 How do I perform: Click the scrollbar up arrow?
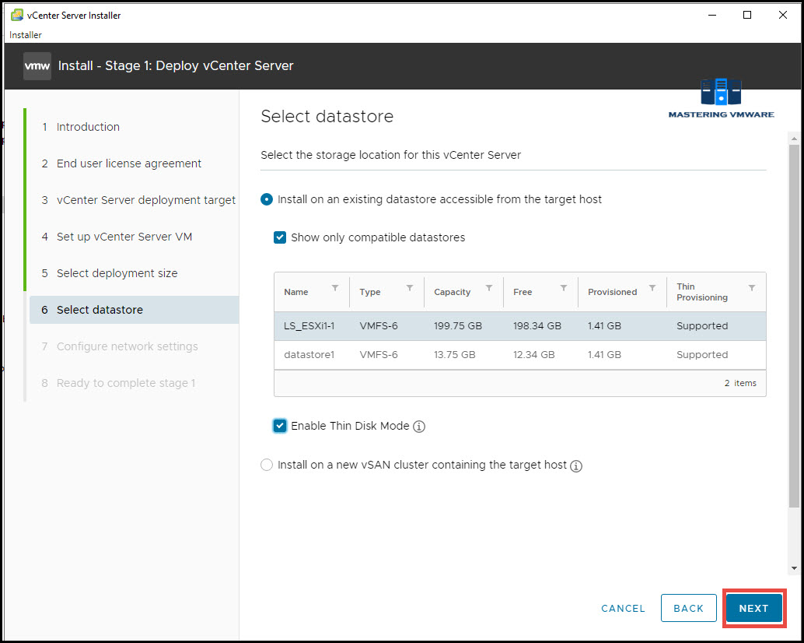pyautogui.click(x=794, y=139)
